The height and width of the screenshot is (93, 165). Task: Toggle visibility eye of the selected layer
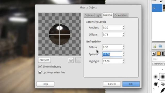click(154, 8)
